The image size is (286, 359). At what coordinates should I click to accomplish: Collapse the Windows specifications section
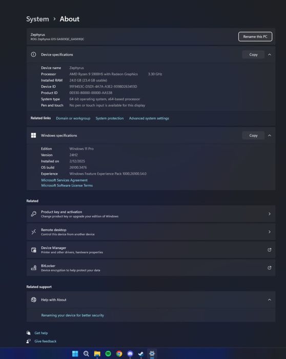(270, 135)
